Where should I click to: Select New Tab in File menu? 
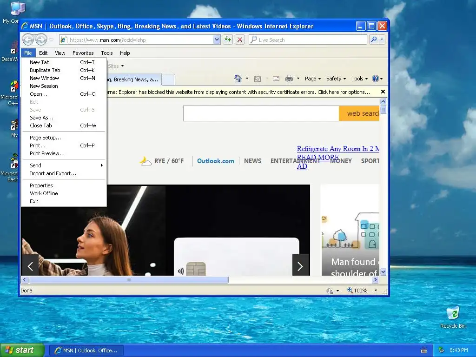[x=64, y=62]
